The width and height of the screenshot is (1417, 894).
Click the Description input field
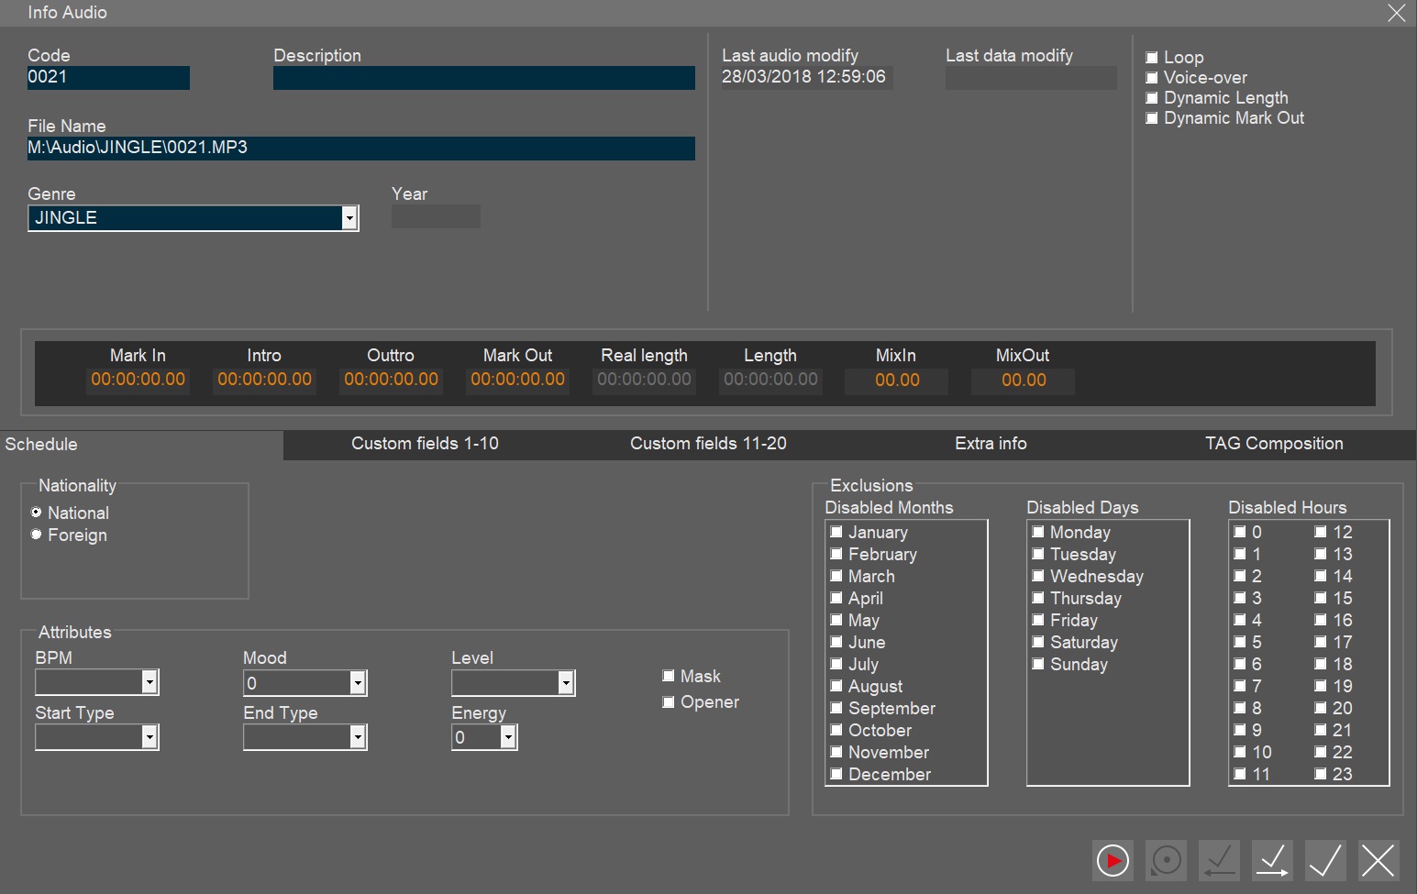pos(483,78)
